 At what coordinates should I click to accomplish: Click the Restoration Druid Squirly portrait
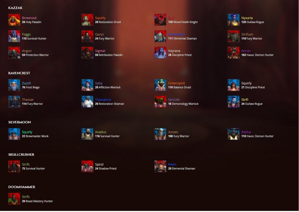click(x=87, y=20)
